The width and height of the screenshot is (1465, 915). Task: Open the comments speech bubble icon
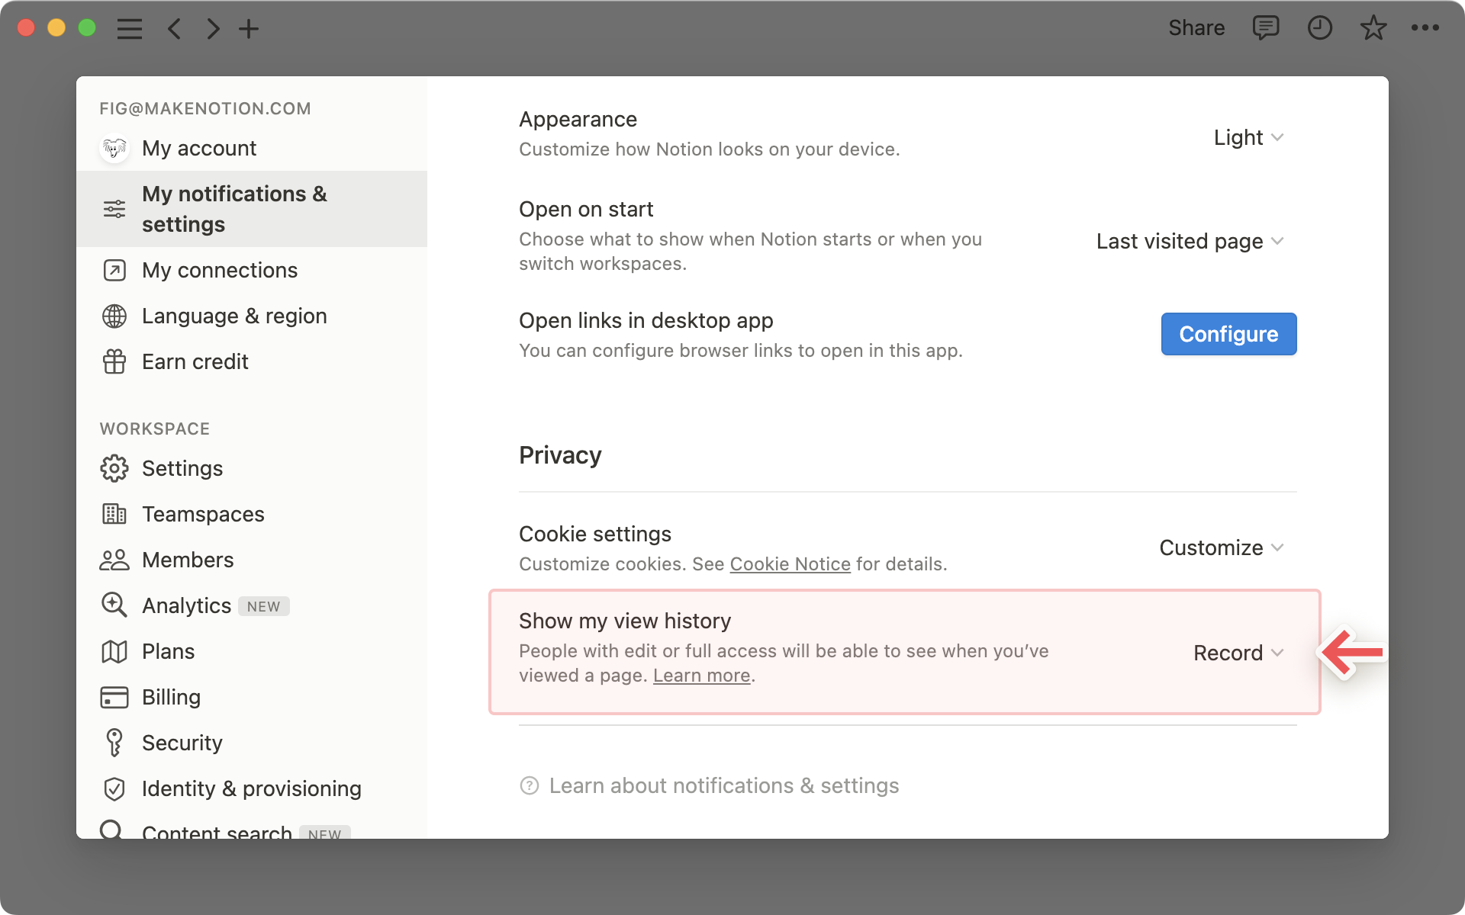point(1265,28)
